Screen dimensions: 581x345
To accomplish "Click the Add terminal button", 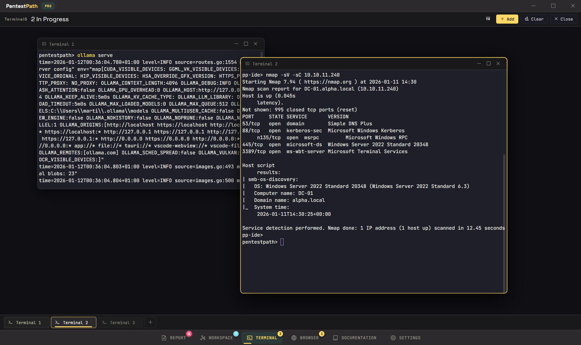I will 507,19.
